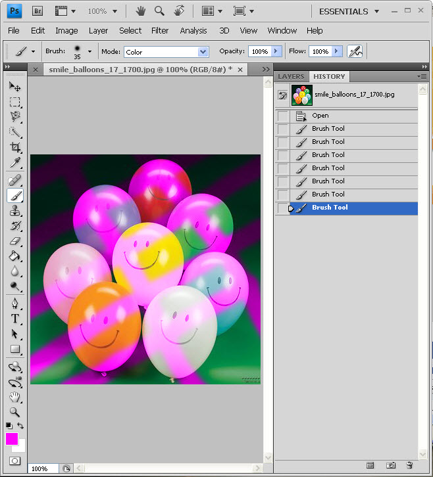Select the Crop tool
433x477 pixels.
[x=14, y=148]
